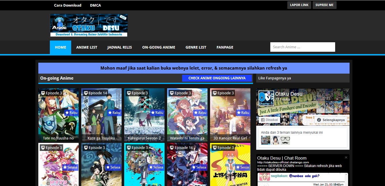Click the Otaku Desu Facebook page avatar
This screenshot has height=186, width=385.
point(266,98)
